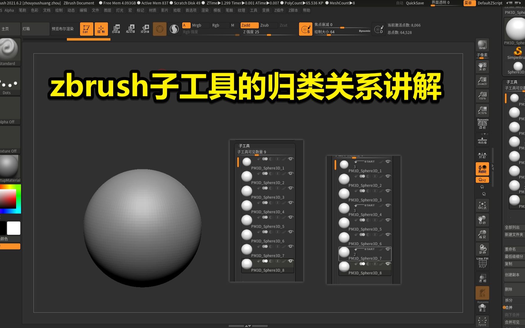525x328 pixels.
Task: Expand the 合并 merge section
Action: tap(509, 307)
